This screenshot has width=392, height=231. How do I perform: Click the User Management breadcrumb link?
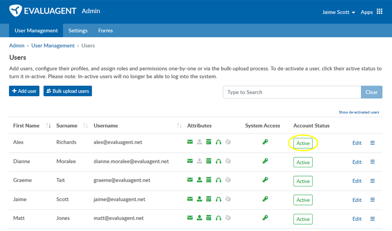pyautogui.click(x=53, y=46)
